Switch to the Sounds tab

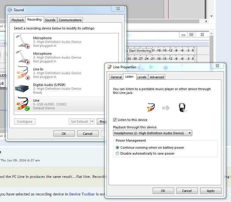pyautogui.click(x=50, y=20)
